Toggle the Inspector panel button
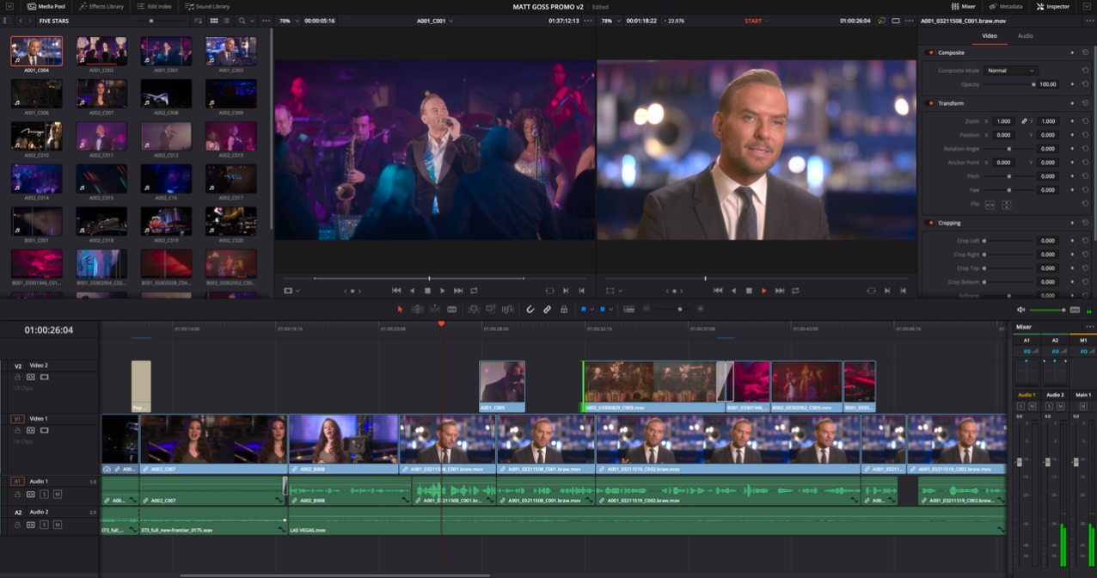The height and width of the screenshot is (578, 1097). coord(1052,6)
